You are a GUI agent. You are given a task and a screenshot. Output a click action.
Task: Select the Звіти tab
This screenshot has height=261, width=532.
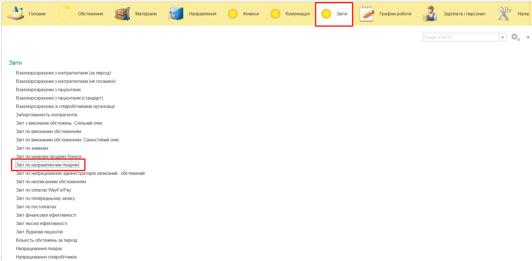point(341,14)
